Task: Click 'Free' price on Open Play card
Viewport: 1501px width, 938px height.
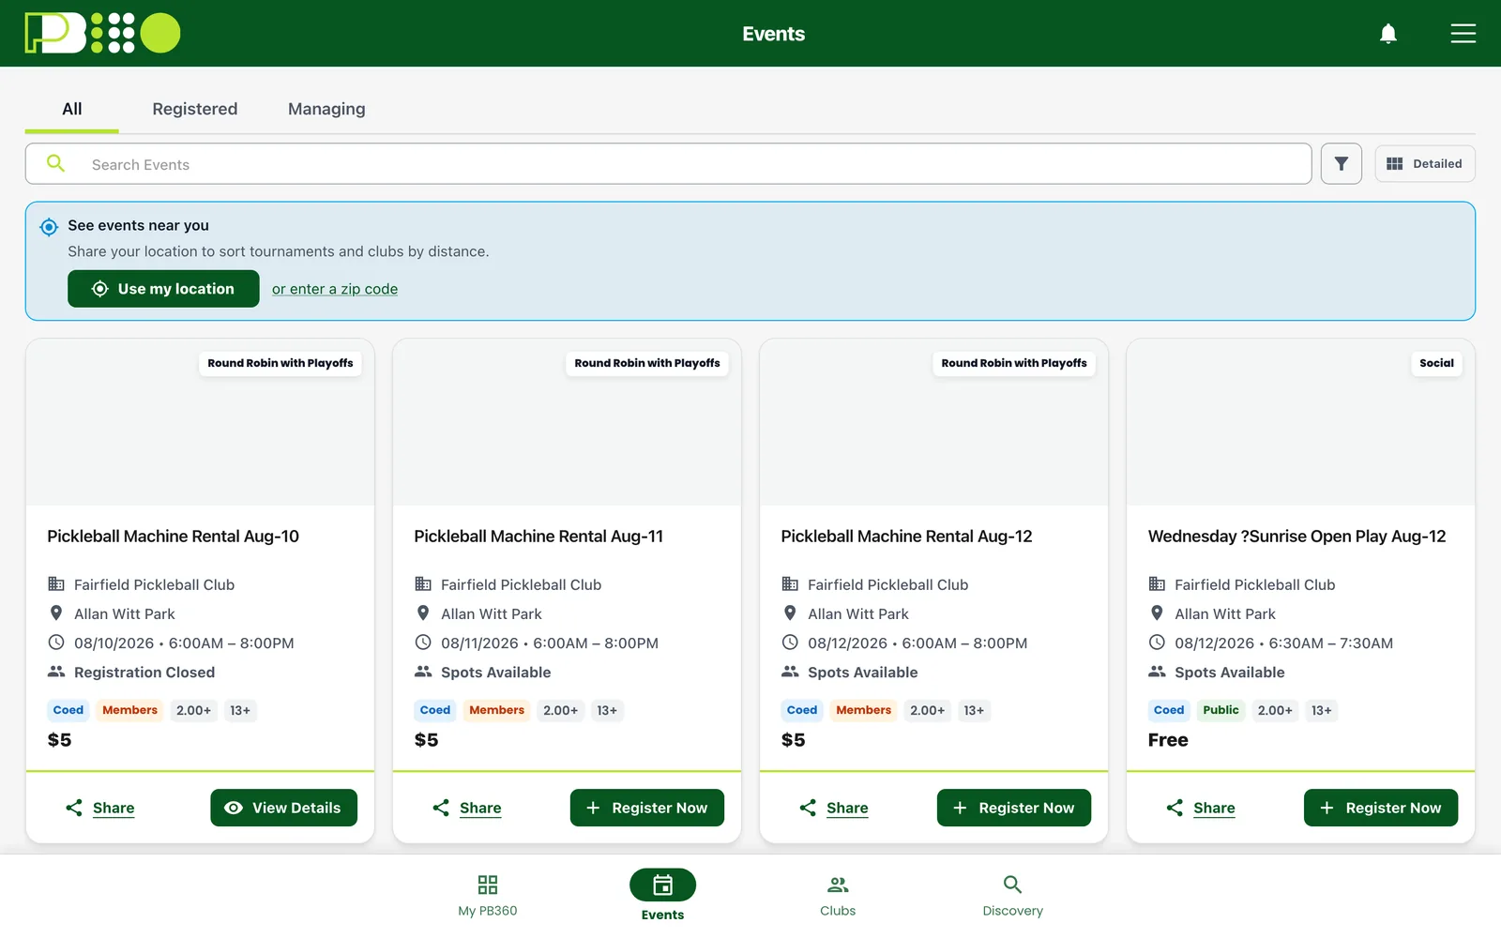Action: (x=1168, y=740)
